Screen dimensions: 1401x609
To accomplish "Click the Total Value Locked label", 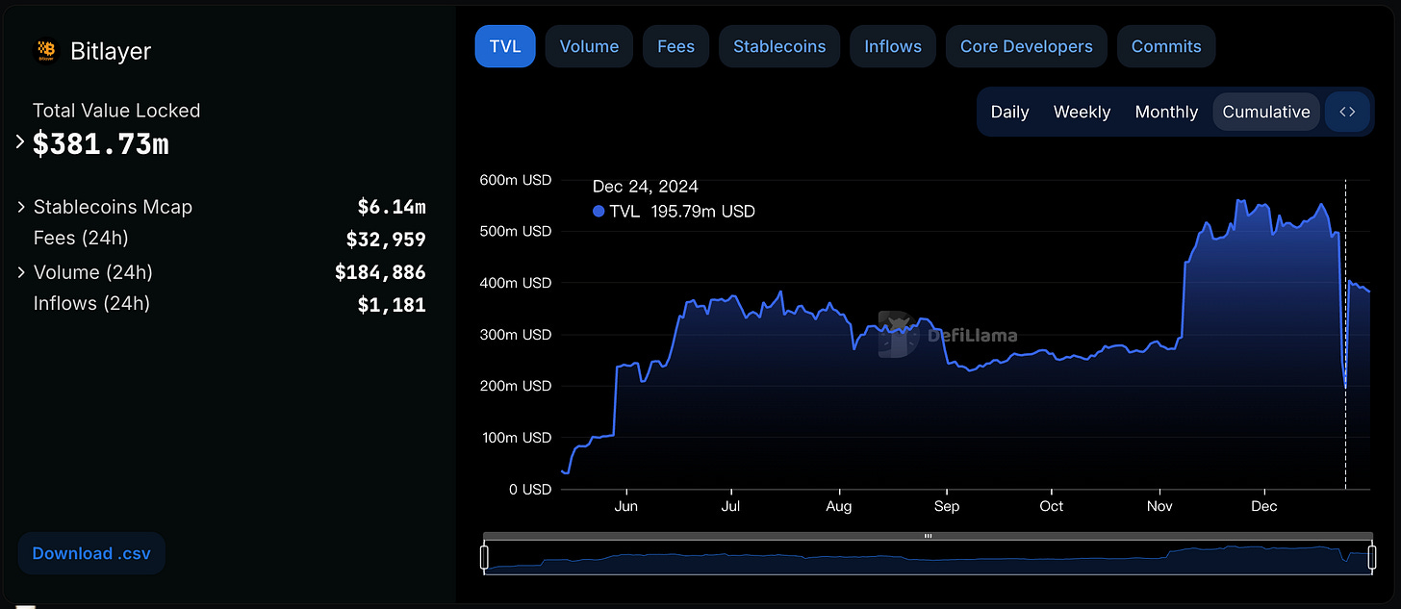I will 116,111.
